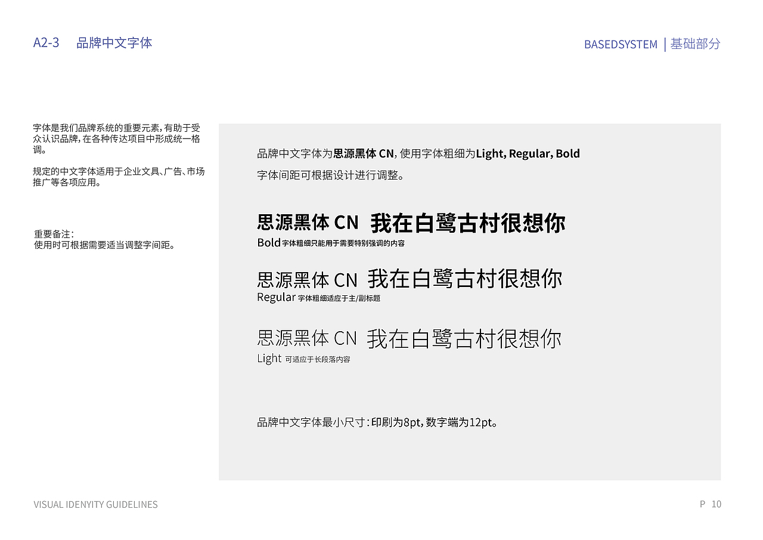The image size is (763, 540).
Task: Select the VISUAL IDENYITY GUIDELINES footer
Action: point(95,504)
